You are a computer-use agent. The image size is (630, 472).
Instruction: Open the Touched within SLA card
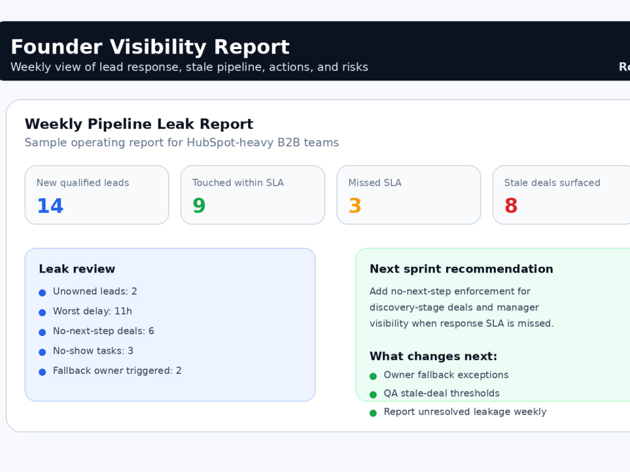coord(253,195)
